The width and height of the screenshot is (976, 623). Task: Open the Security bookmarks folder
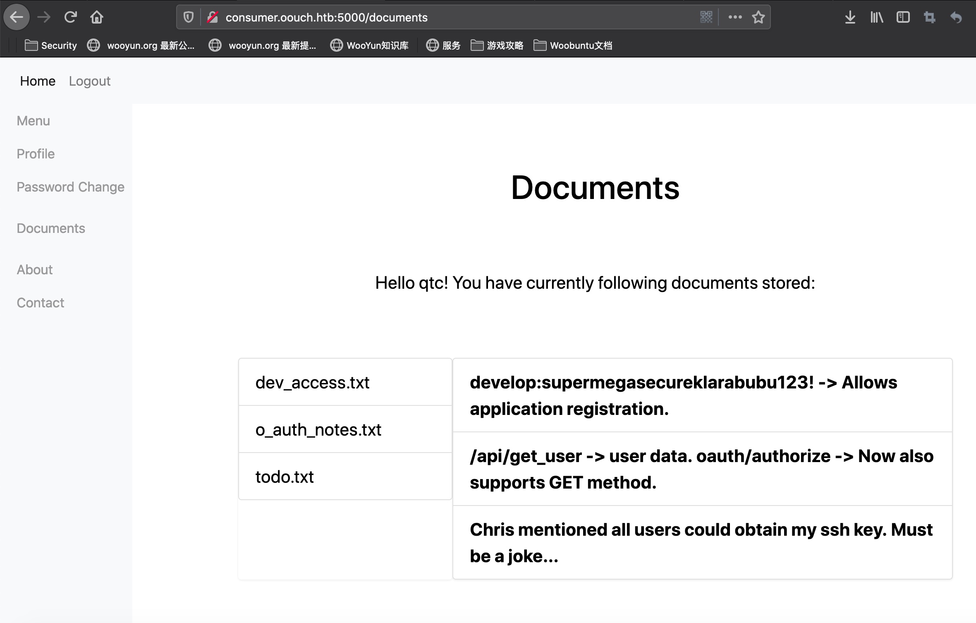[x=51, y=46]
